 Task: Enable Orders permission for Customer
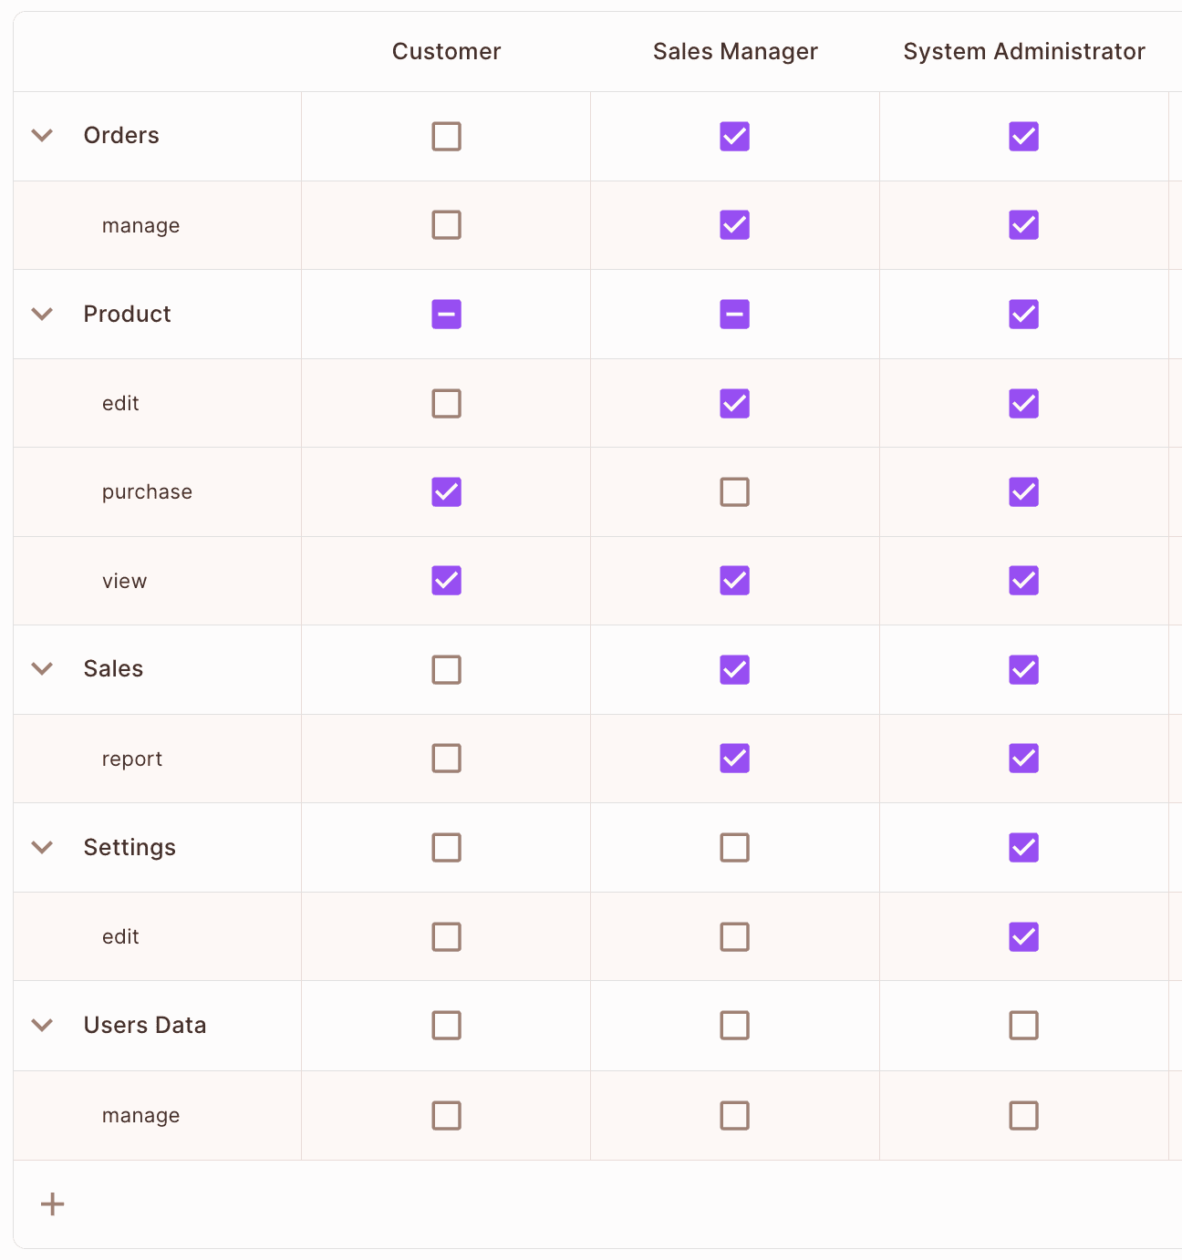click(x=446, y=137)
